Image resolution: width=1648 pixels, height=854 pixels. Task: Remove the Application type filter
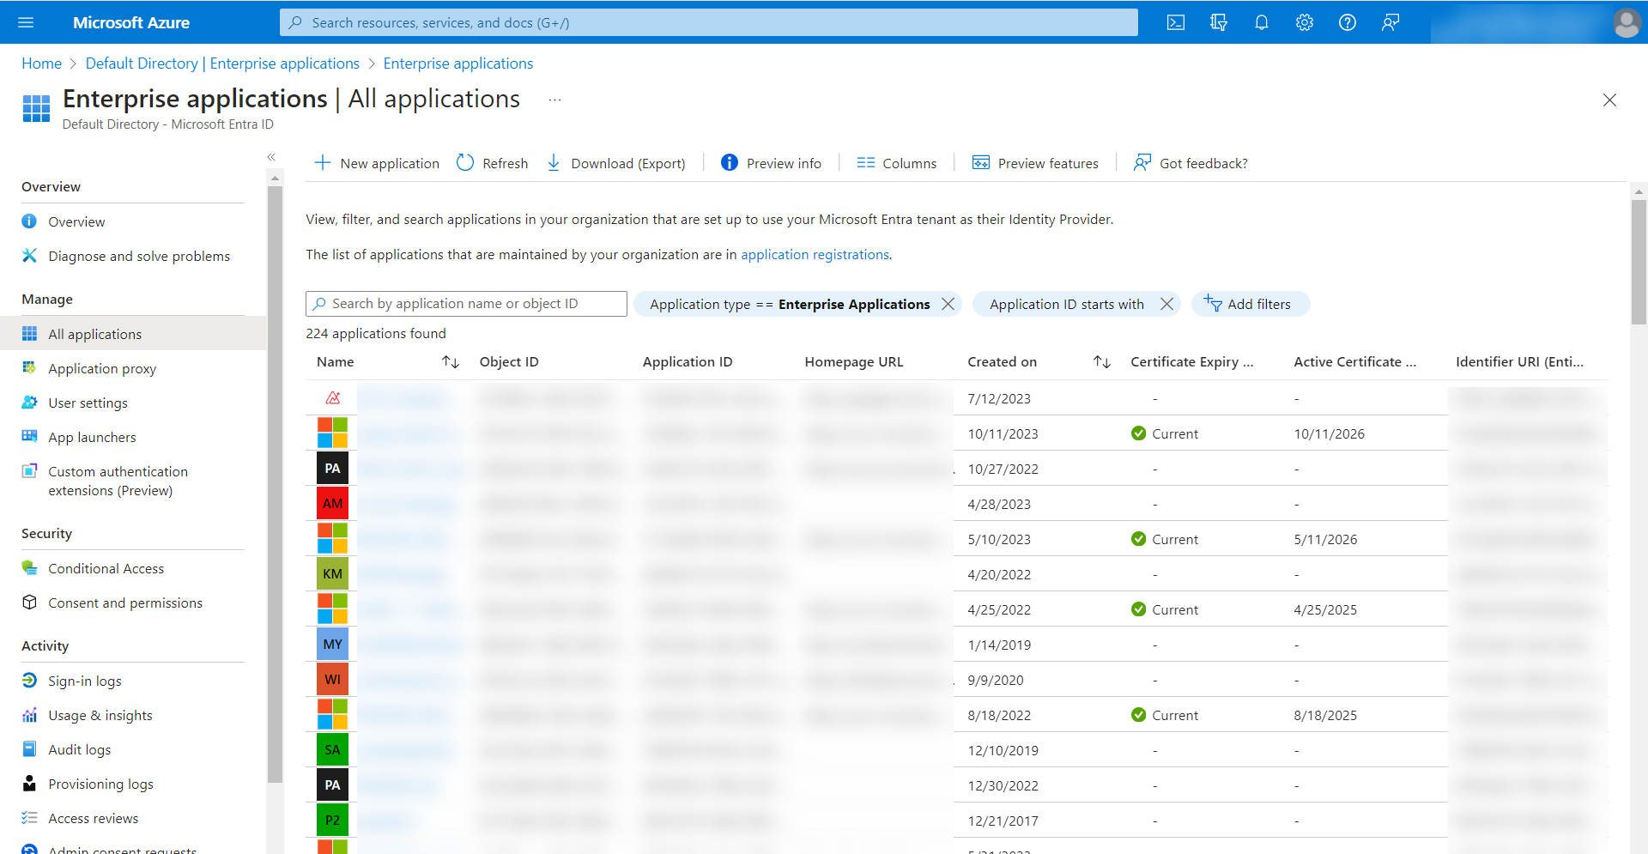pos(948,304)
